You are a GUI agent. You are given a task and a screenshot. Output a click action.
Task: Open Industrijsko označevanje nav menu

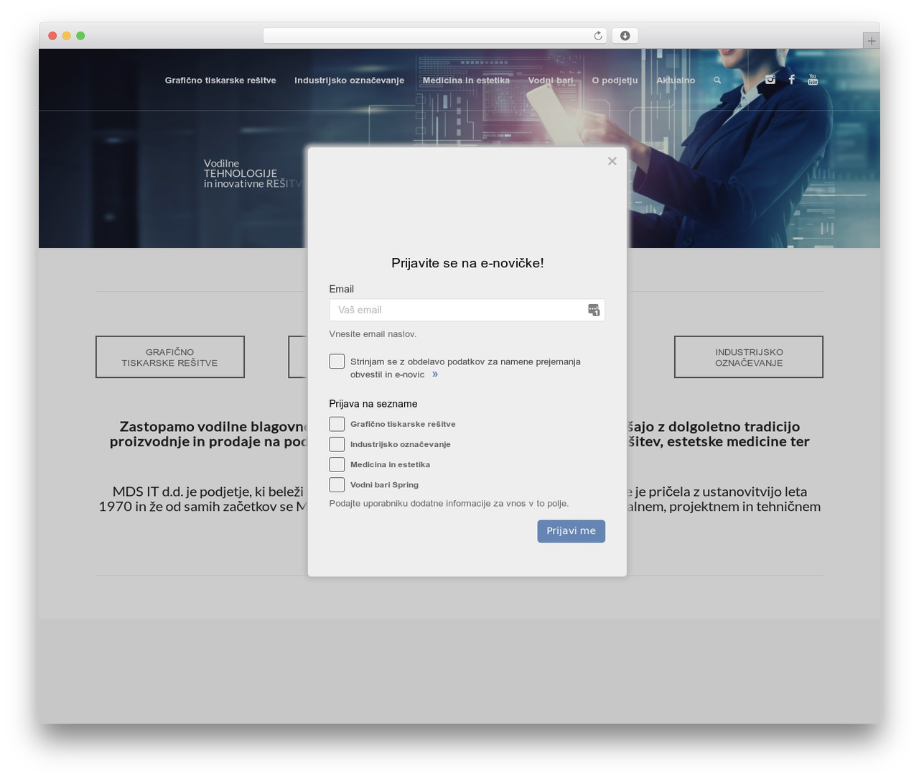coord(349,80)
